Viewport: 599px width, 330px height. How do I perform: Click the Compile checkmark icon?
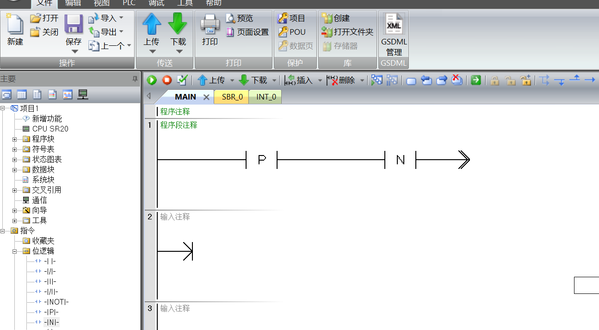182,80
